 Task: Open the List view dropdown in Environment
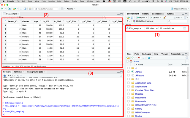178,18
